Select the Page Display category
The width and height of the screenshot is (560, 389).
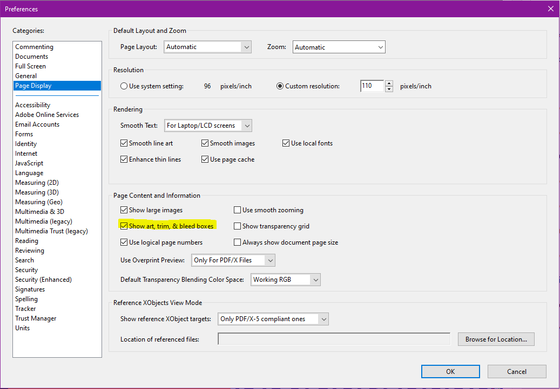pos(57,86)
